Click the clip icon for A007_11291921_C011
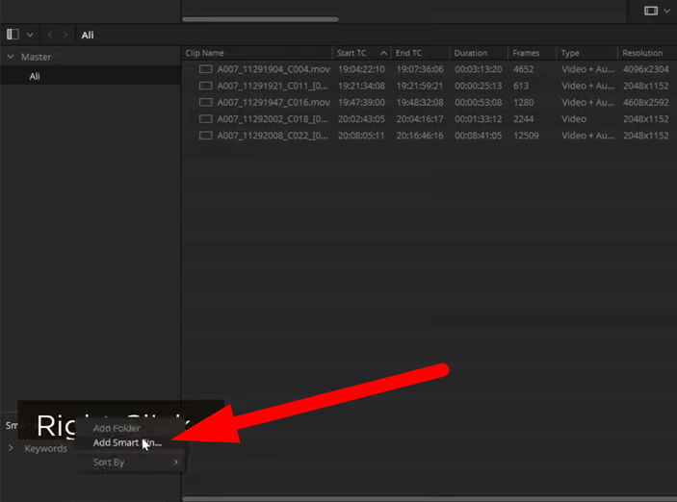Image resolution: width=677 pixels, height=502 pixels. (205, 86)
